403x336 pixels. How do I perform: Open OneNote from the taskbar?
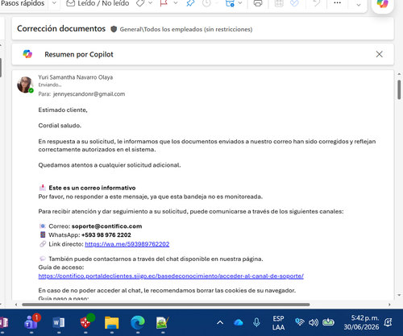[x=4, y=322]
